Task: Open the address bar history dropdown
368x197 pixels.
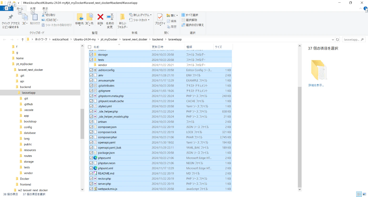Action: tap(333, 39)
